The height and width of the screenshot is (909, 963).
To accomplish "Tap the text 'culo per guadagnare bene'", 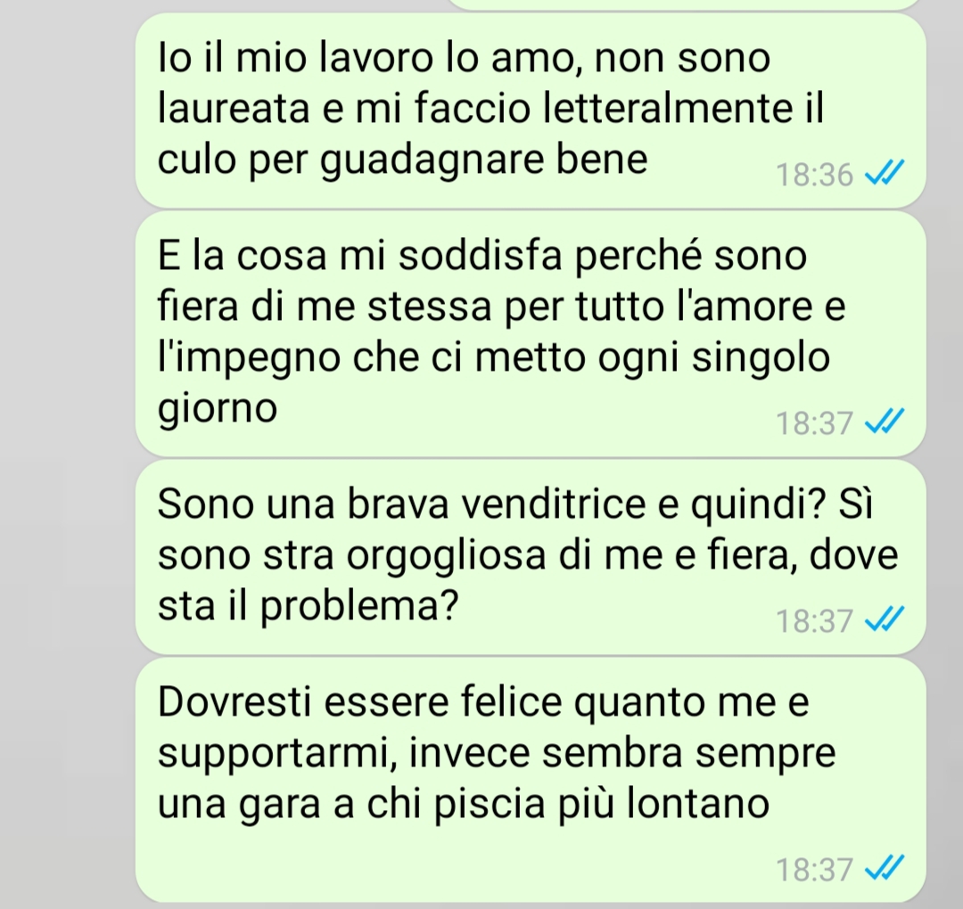I will pyautogui.click(x=402, y=160).
